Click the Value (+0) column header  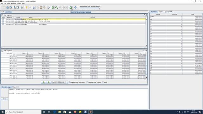tap(25, 53)
